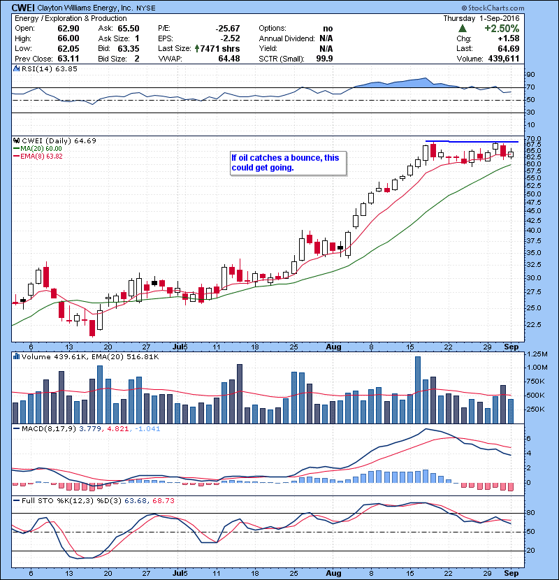The image size is (559, 580).
Task: Click the green arrow before 7471 shrs
Action: 197,48
